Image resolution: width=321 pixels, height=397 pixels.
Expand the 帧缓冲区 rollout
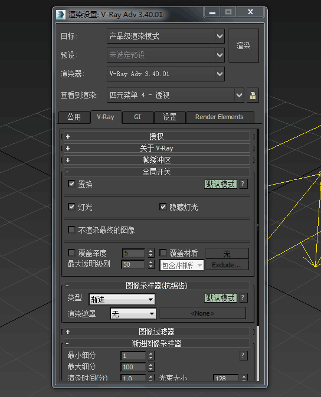coord(157,160)
